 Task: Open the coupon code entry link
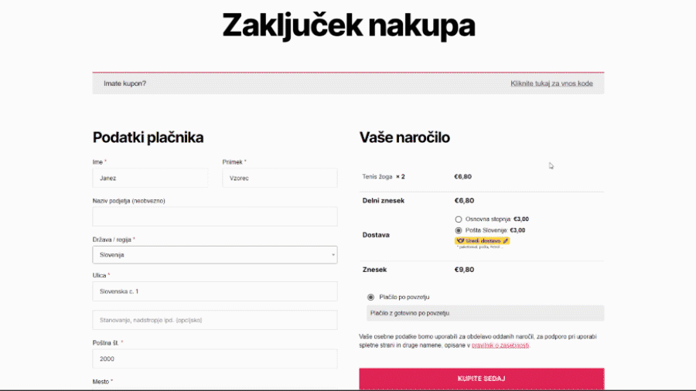551,83
